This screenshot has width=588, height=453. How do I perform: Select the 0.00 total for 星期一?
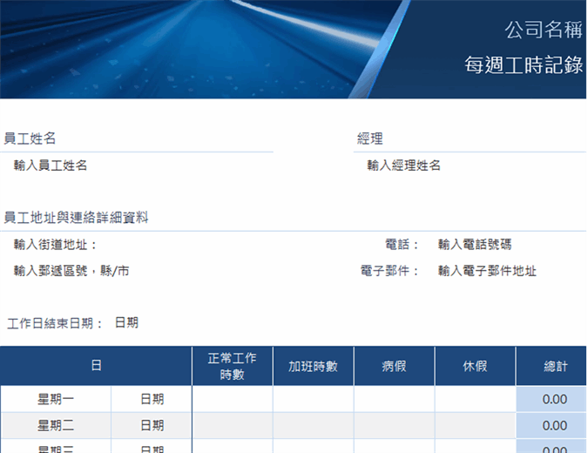554,399
